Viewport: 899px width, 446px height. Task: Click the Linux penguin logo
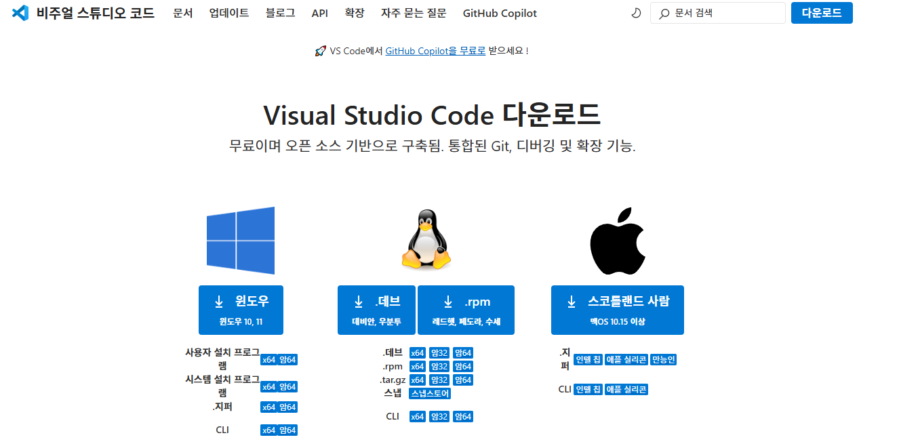click(426, 240)
